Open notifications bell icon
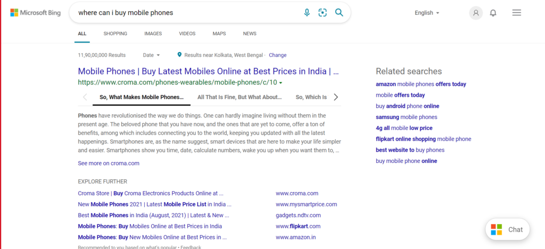545x249 pixels. coord(493,13)
